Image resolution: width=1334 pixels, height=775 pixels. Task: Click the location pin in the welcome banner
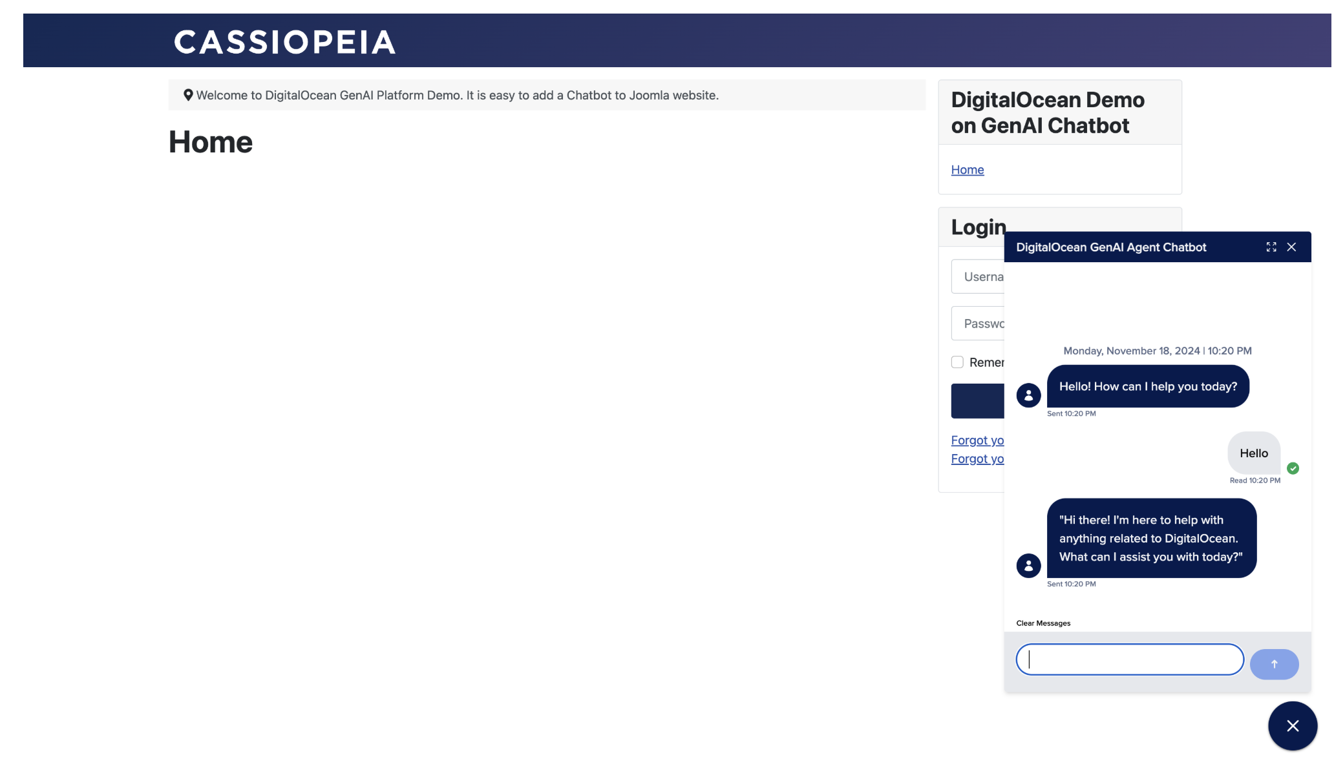(187, 94)
